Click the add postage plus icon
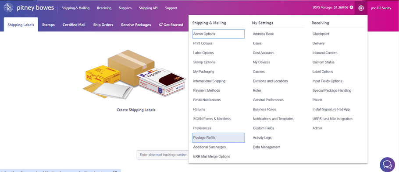The image size is (399, 172). 351,7
